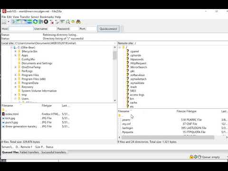Expand the Program Files folder node
228x171 pixels.
click(x=16, y=75)
